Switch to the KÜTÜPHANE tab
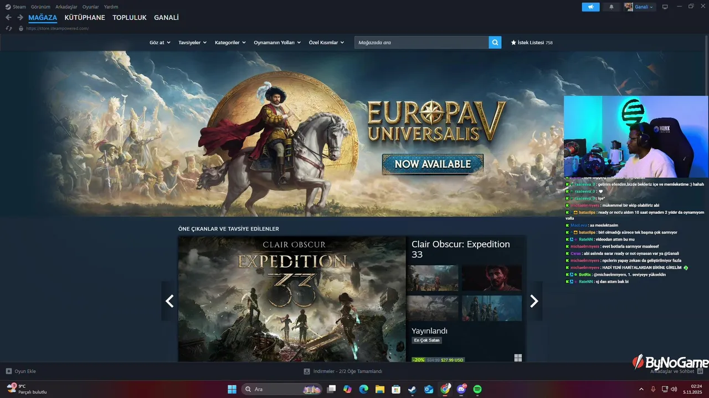The height and width of the screenshot is (398, 709). coord(85,18)
